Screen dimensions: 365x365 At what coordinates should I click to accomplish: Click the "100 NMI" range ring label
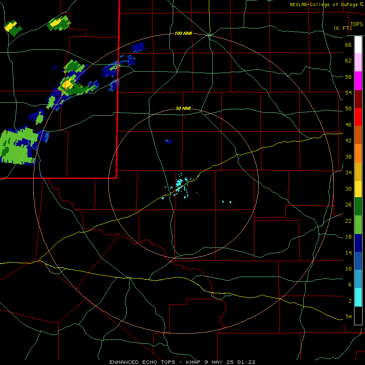(x=183, y=34)
